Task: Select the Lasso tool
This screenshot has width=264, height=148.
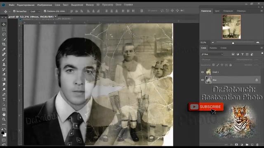Action: [x=4, y=35]
